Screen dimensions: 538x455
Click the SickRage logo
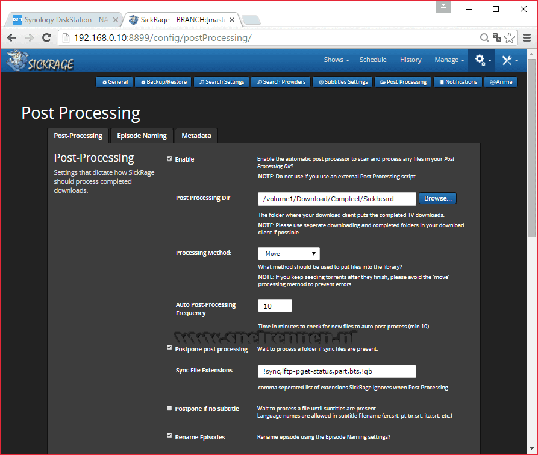tap(40, 61)
